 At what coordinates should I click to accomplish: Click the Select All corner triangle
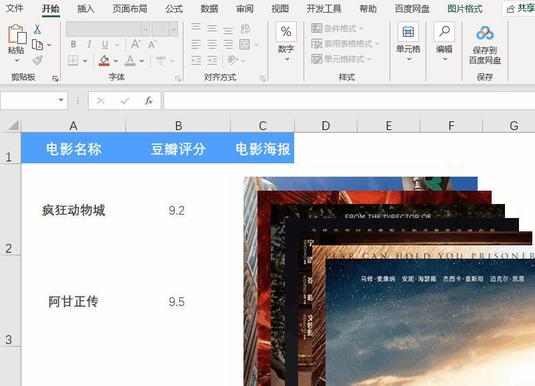pos(13,125)
